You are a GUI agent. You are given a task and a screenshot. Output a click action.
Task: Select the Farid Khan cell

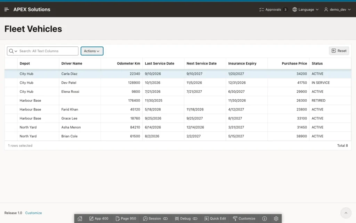point(80,109)
